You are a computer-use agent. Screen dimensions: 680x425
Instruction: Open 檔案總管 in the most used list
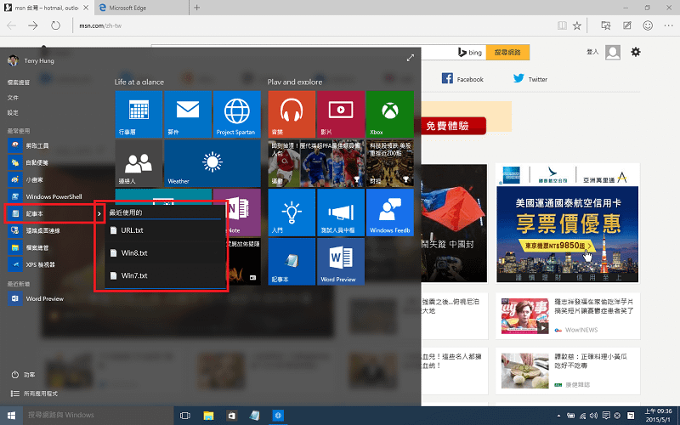(x=28, y=247)
